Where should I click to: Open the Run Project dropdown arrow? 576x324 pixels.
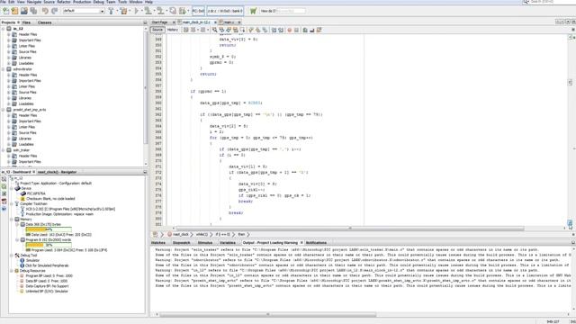coord(142,11)
